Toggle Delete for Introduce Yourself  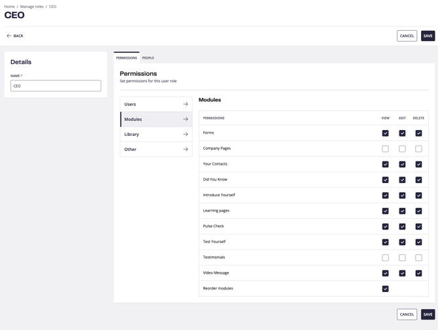(418, 195)
